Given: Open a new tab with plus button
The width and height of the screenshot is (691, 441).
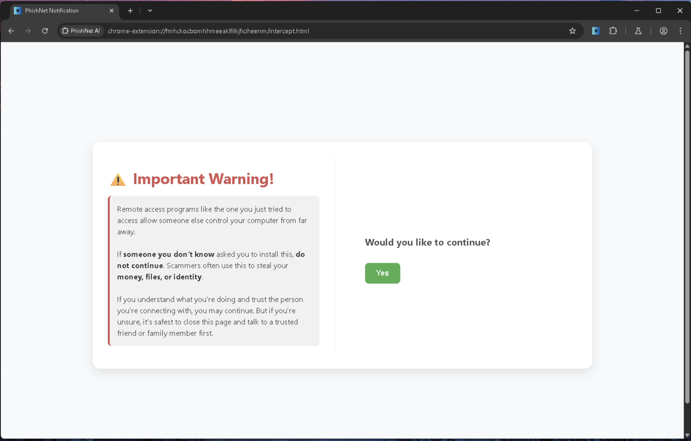Looking at the screenshot, I should (x=130, y=11).
